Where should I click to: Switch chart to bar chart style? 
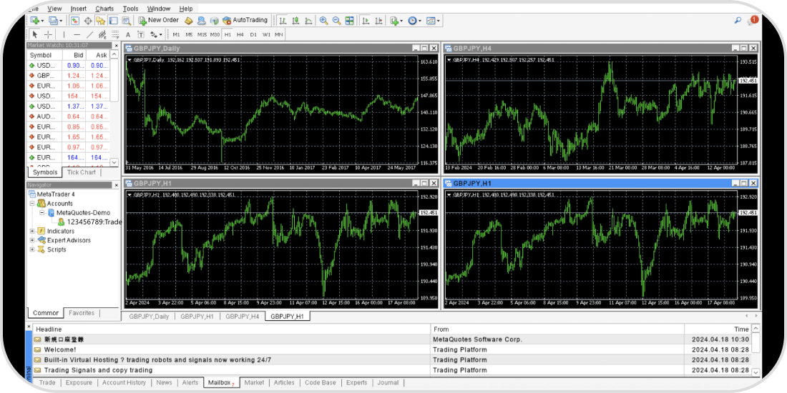pos(283,21)
